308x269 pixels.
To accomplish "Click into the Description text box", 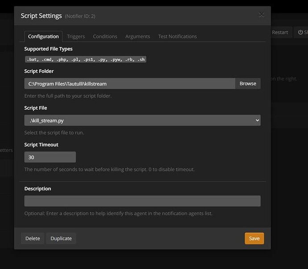I will click(142, 201).
